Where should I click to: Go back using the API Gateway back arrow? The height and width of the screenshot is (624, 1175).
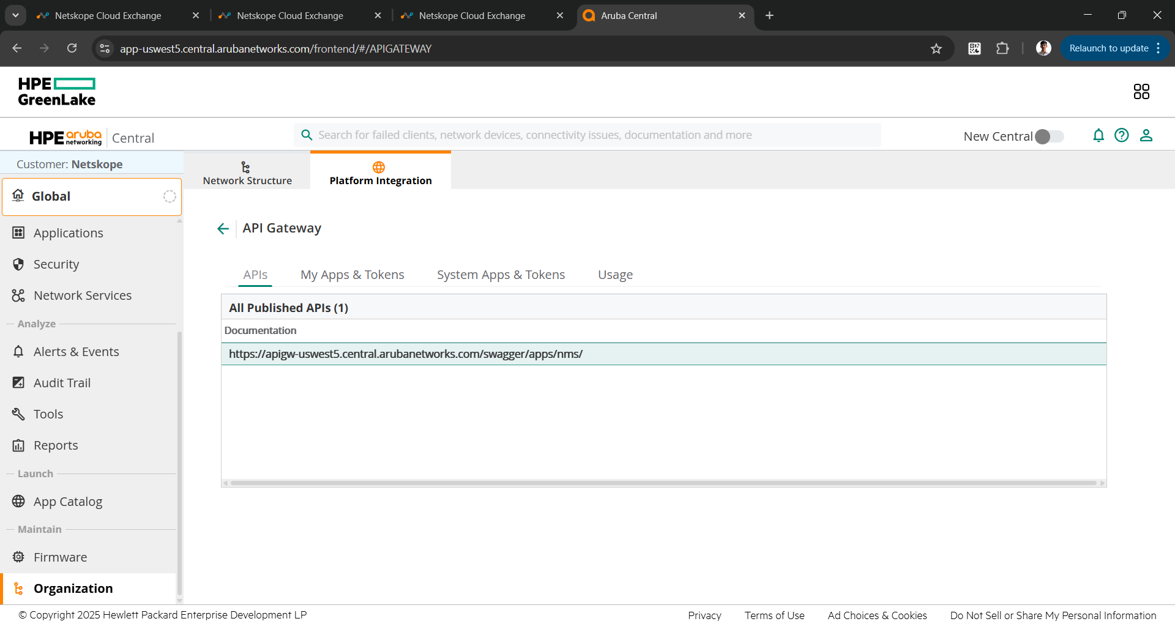(x=223, y=228)
